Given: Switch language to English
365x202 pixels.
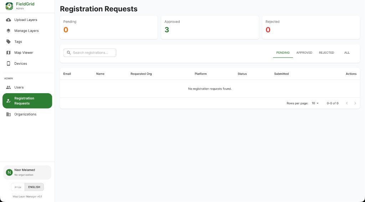Looking at the screenshot, I should 34,187.
